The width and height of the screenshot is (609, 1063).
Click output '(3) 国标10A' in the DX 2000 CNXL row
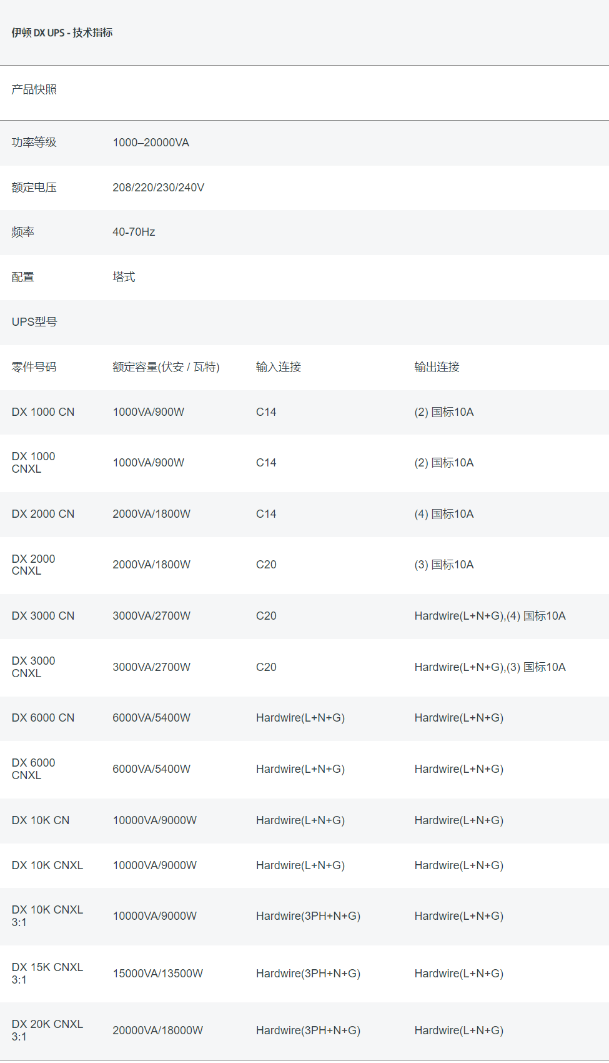pyautogui.click(x=444, y=565)
